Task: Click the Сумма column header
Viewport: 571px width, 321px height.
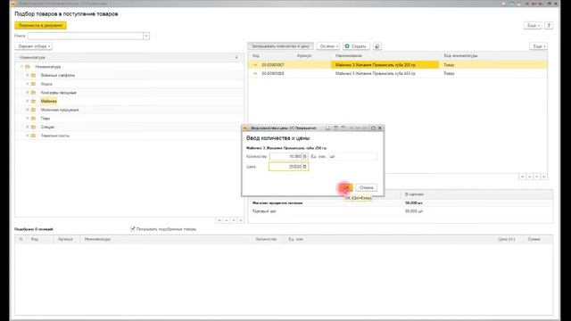Action: click(534, 240)
